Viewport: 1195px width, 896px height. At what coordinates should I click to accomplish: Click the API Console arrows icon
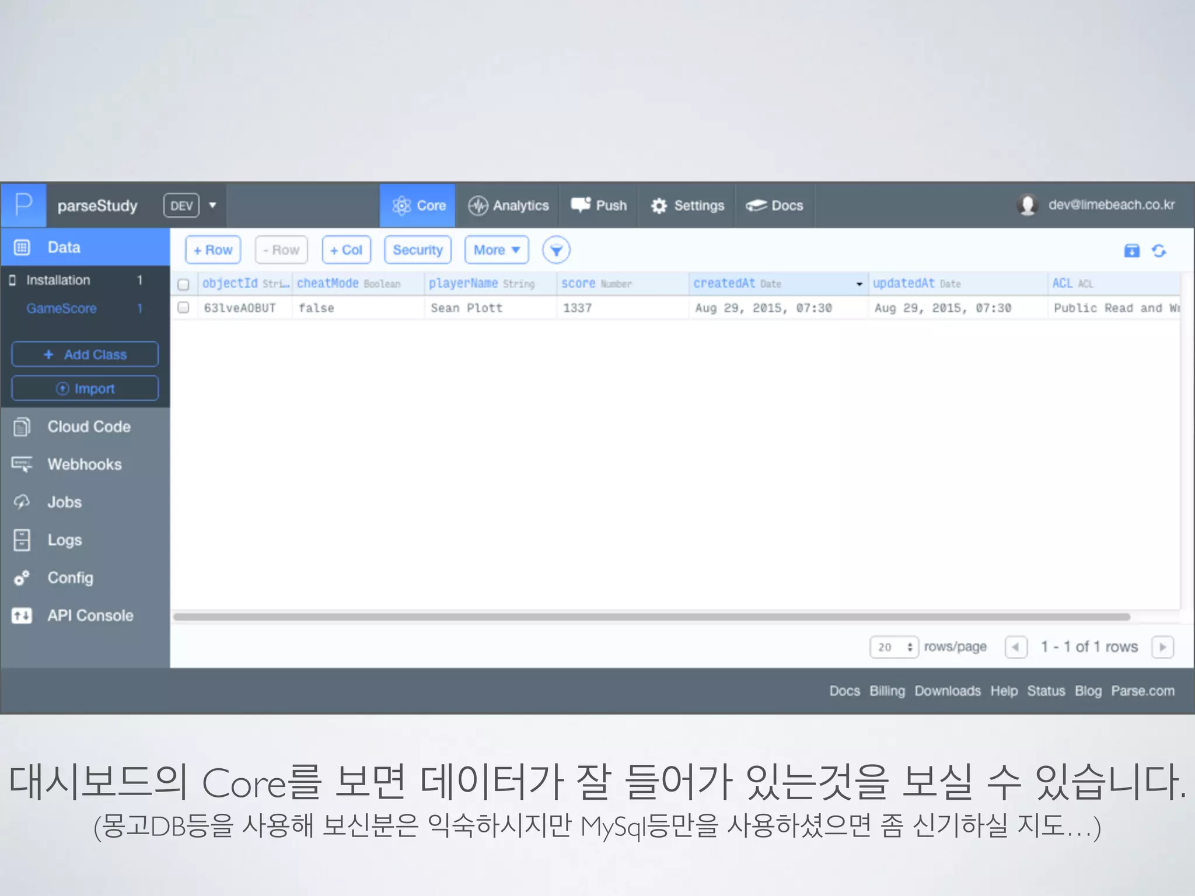[22, 615]
